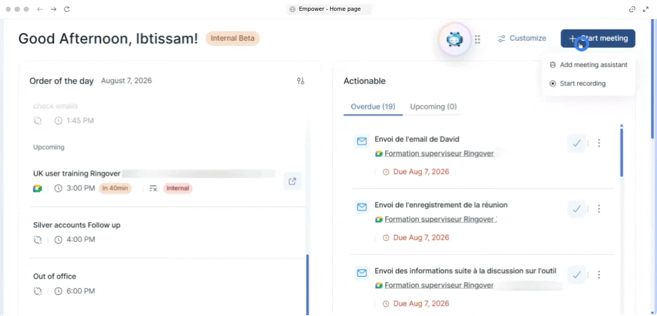Click the Customize button
The width and height of the screenshot is (657, 316).
click(522, 38)
